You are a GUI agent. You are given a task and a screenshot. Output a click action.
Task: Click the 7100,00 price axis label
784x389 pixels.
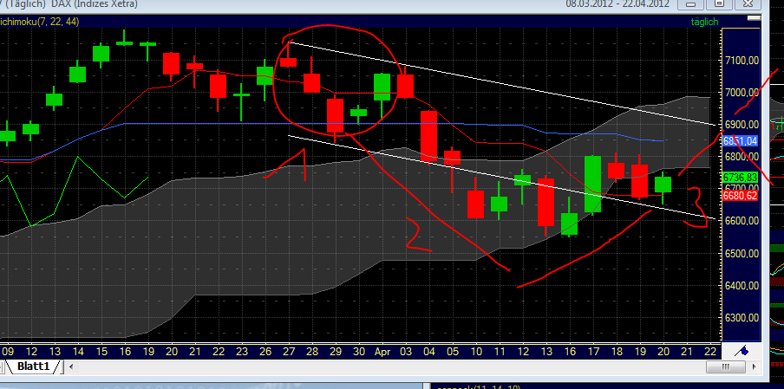[x=742, y=61]
